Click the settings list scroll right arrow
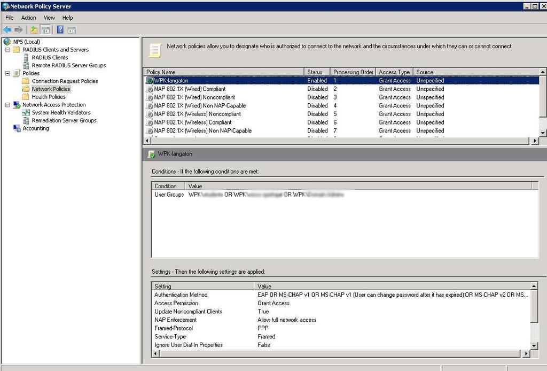The height and width of the screenshot is (371, 547). [x=526, y=353]
